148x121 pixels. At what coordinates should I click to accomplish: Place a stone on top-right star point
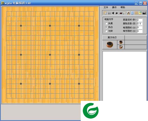(79, 26)
